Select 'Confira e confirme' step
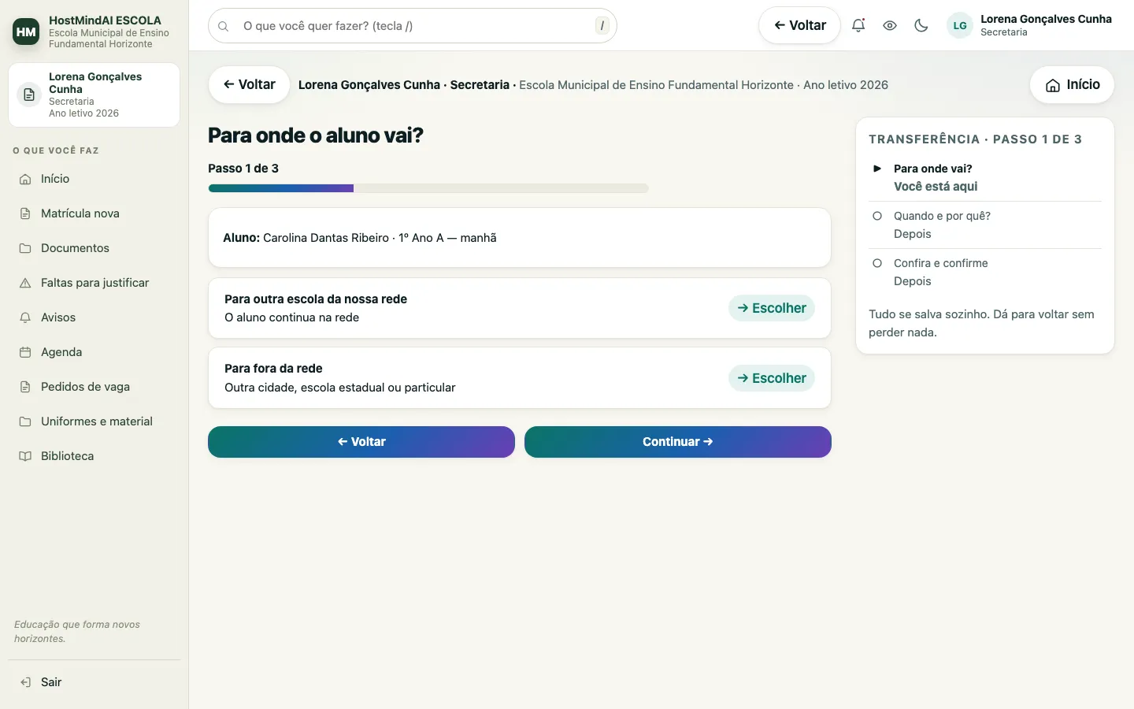This screenshot has width=1134, height=709. (x=985, y=272)
